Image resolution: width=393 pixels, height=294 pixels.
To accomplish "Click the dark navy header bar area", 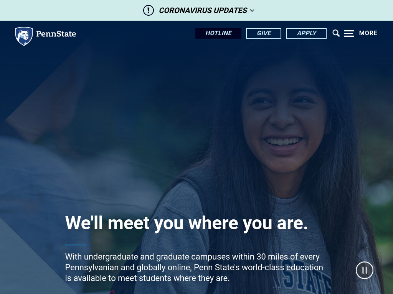I will click(x=135, y=33).
